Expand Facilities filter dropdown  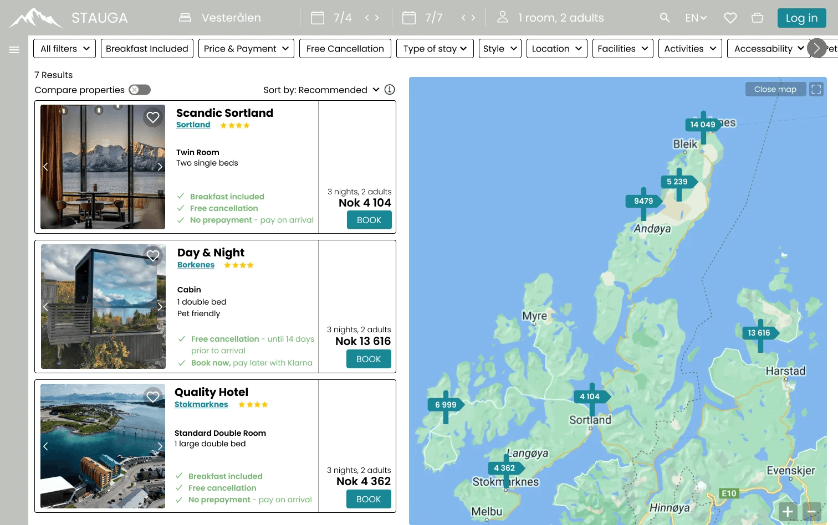point(623,49)
